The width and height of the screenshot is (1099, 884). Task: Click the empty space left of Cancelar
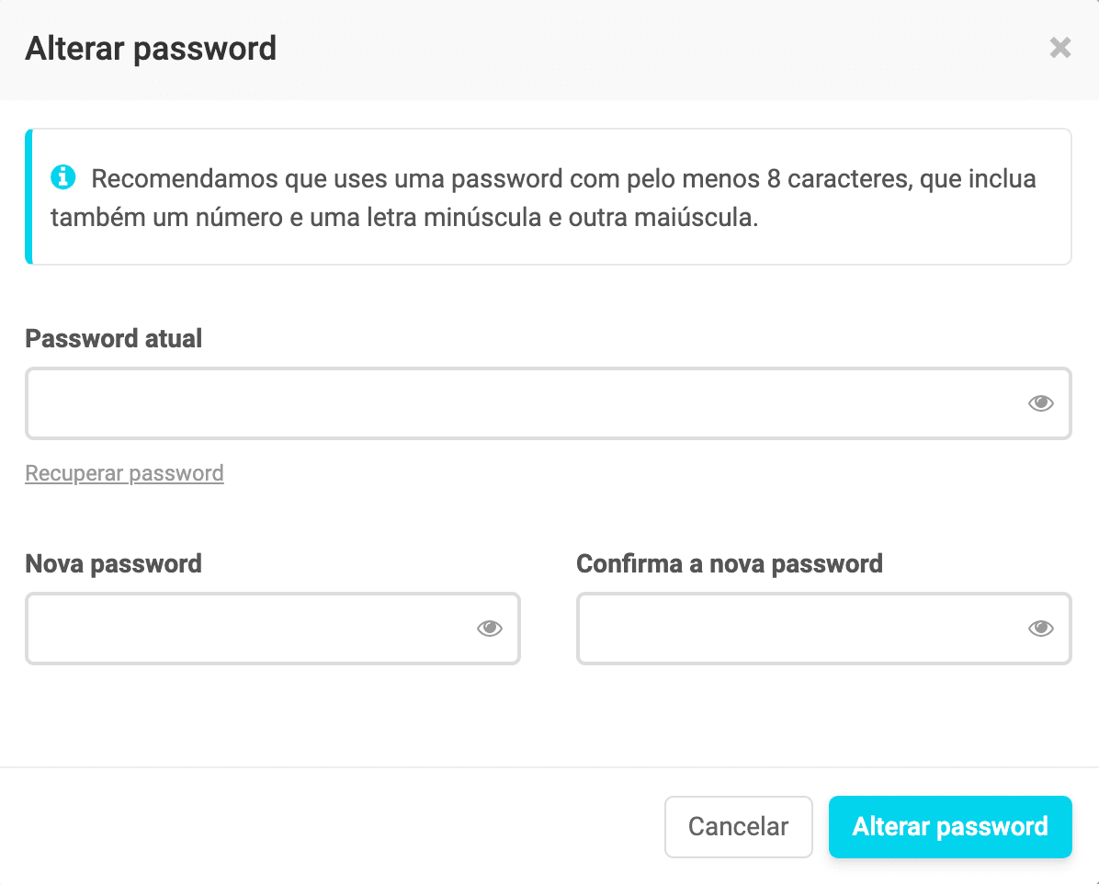coord(331,827)
